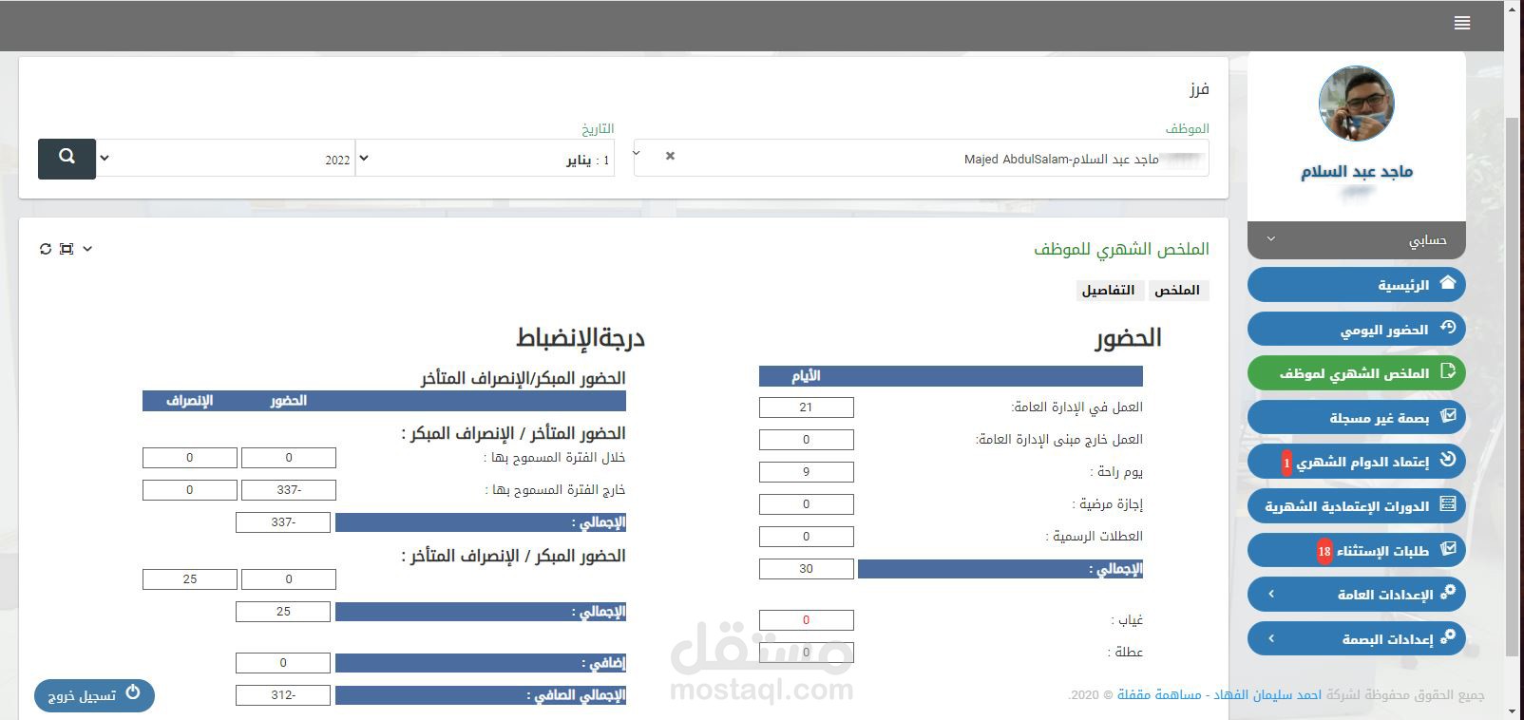
Task: Expand الإعدادات العامة general settings
Action: point(1356,595)
